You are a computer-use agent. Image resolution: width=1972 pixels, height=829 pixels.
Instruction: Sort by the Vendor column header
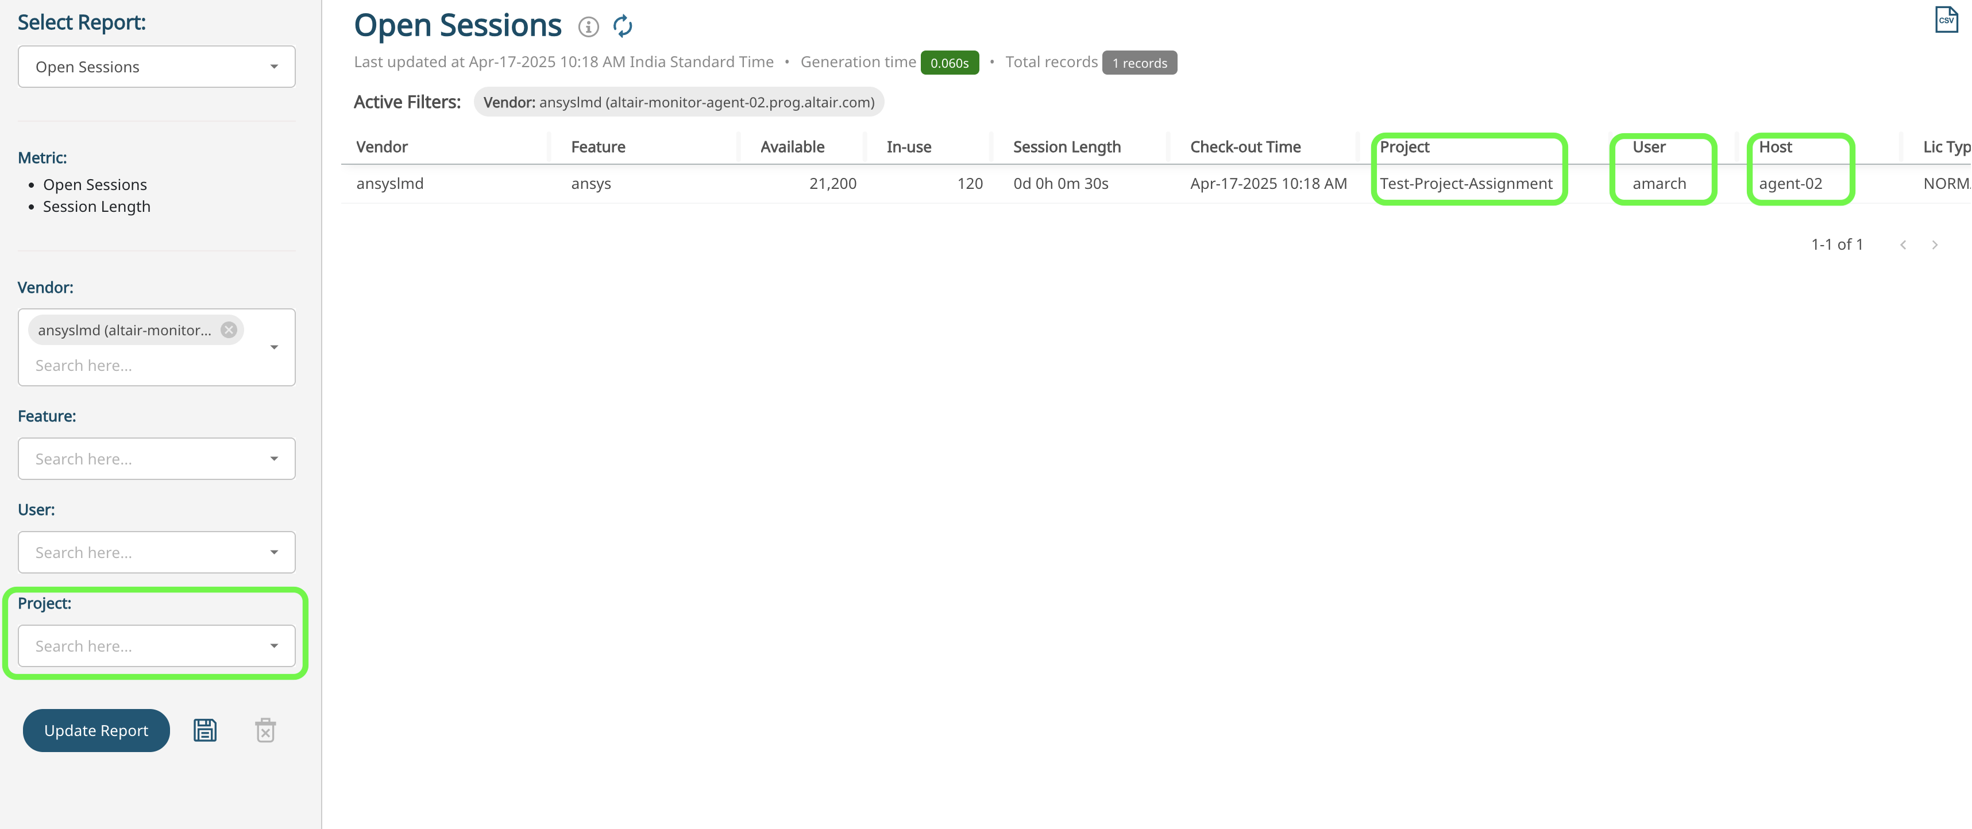pos(382,147)
